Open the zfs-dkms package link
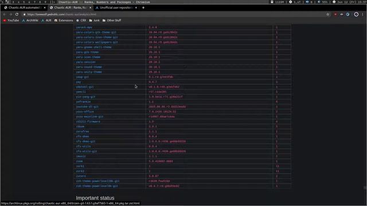This screenshot has width=367, height=206. coord(83,136)
